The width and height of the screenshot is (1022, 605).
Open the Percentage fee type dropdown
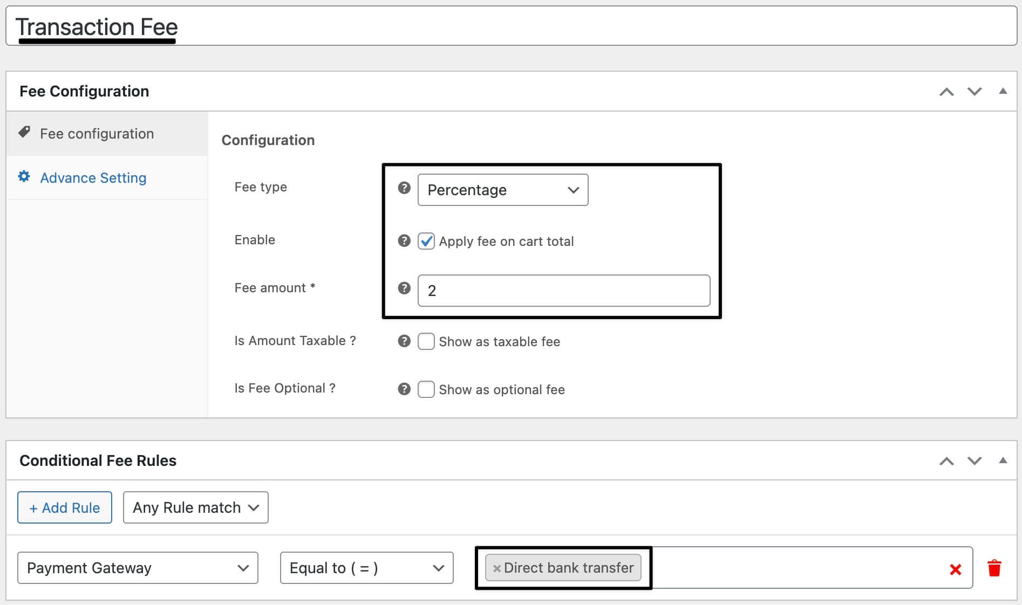[502, 190]
